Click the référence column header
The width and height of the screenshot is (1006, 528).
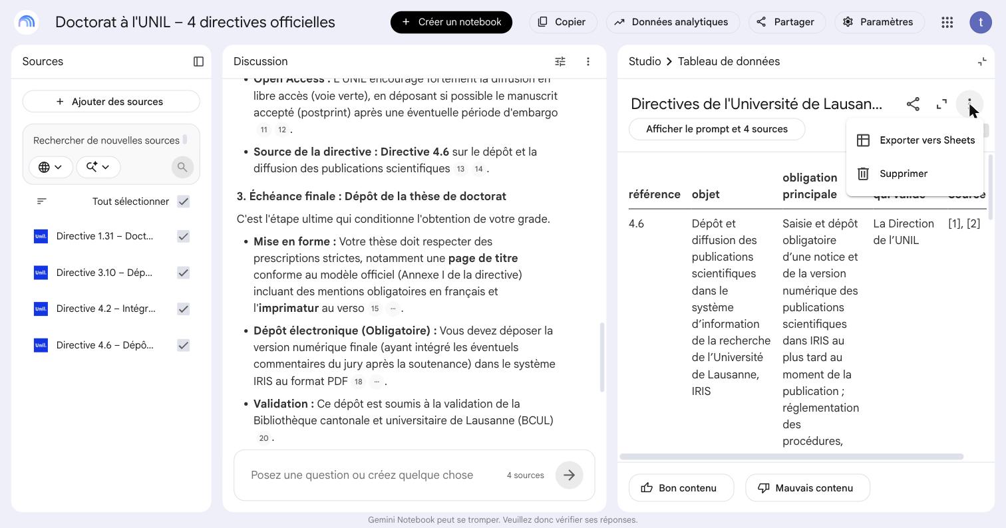click(655, 194)
